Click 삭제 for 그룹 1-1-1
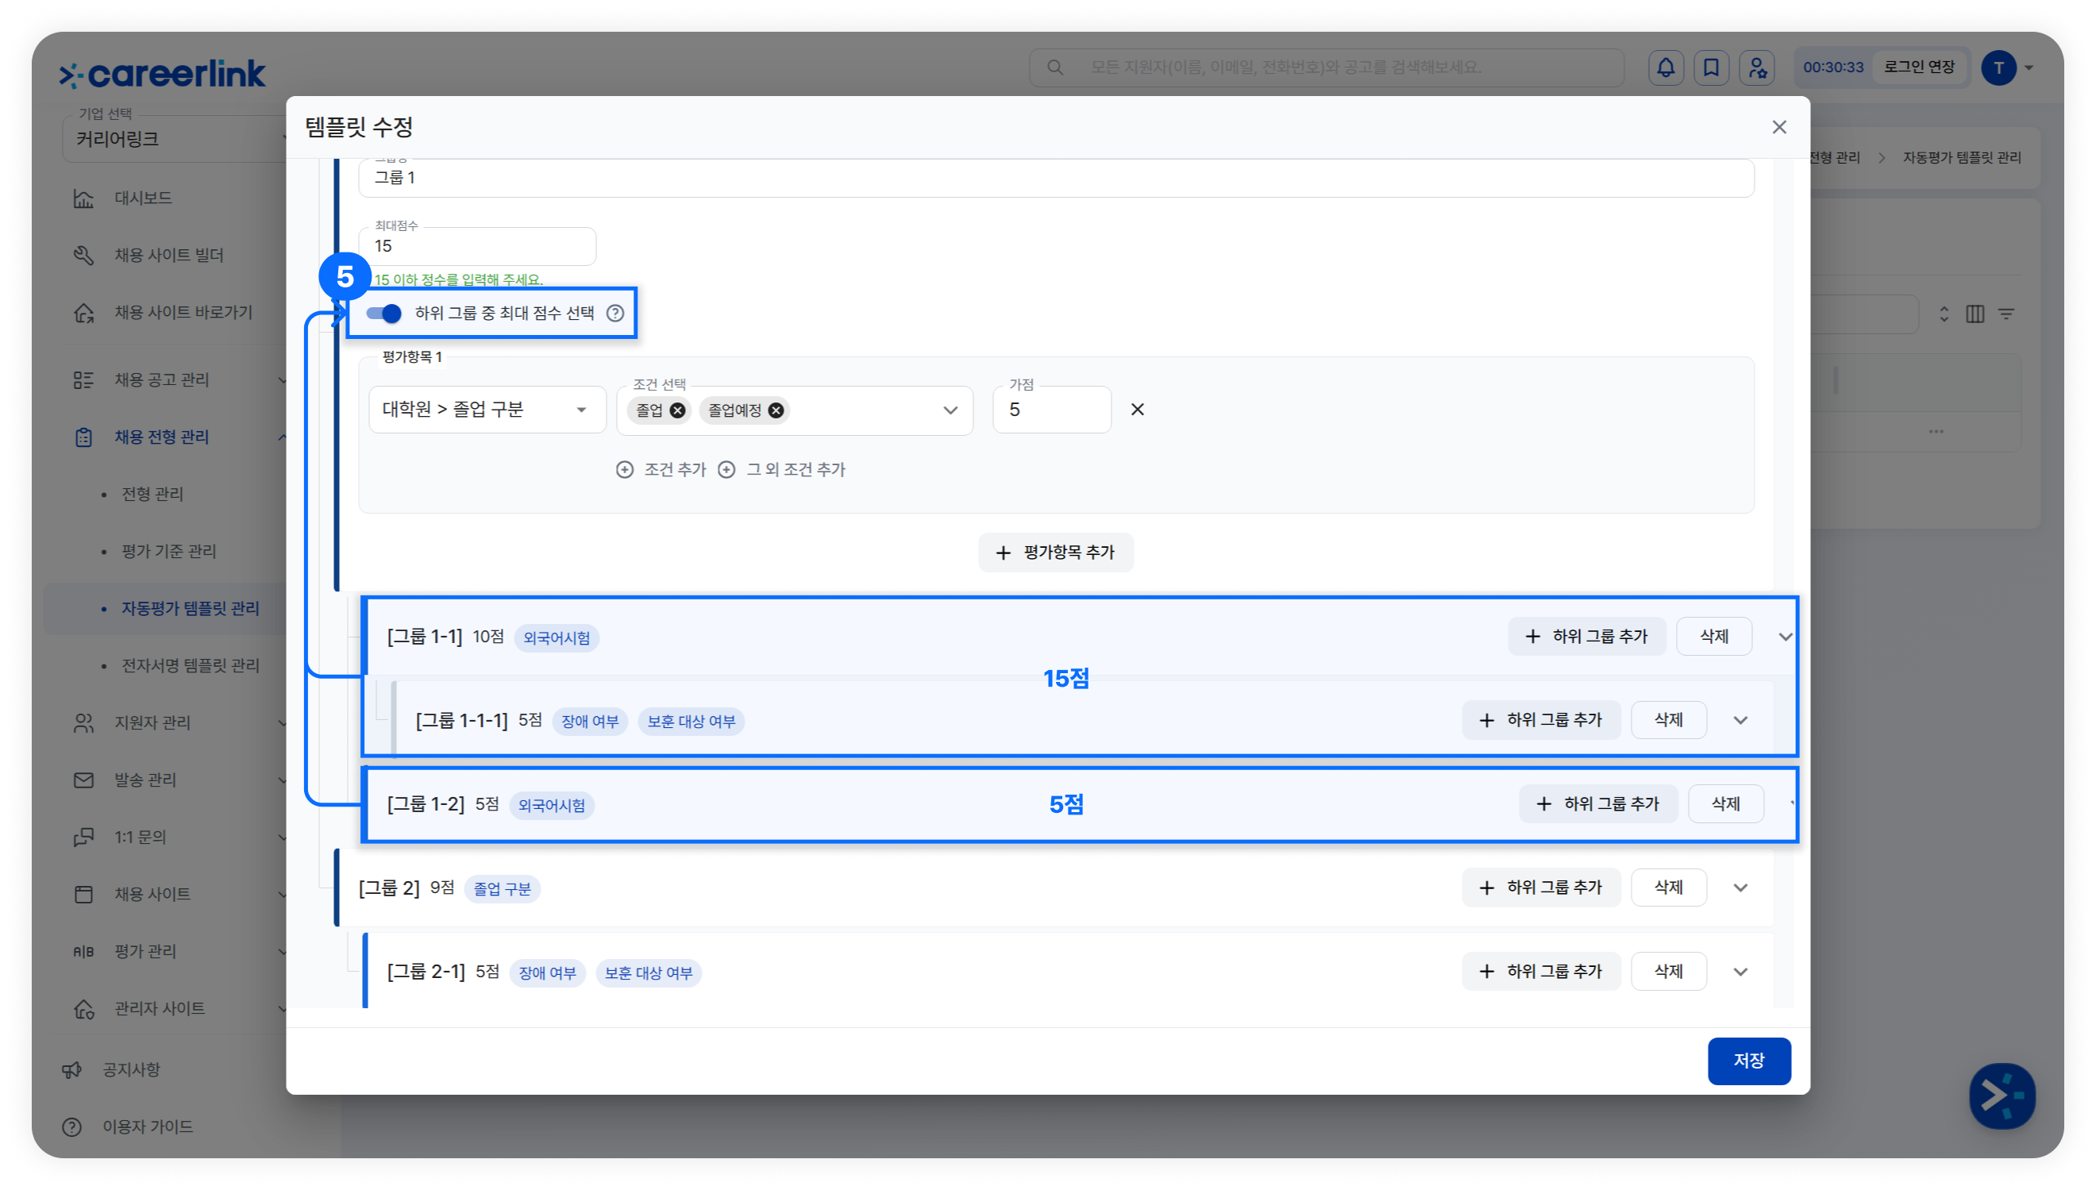The height and width of the screenshot is (1190, 2096). (1668, 720)
